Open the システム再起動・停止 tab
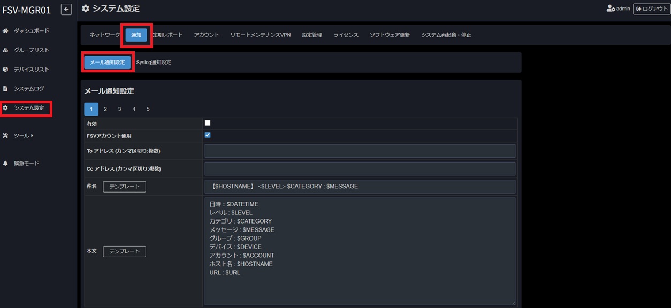 pos(446,35)
